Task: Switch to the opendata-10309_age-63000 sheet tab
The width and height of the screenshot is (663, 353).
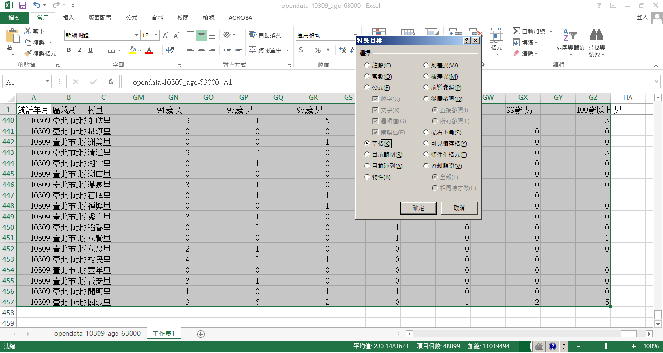Action: (98, 334)
